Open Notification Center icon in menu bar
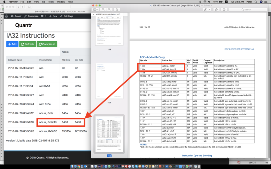Viewport: 271px width, 169px height. [x=266, y=2]
